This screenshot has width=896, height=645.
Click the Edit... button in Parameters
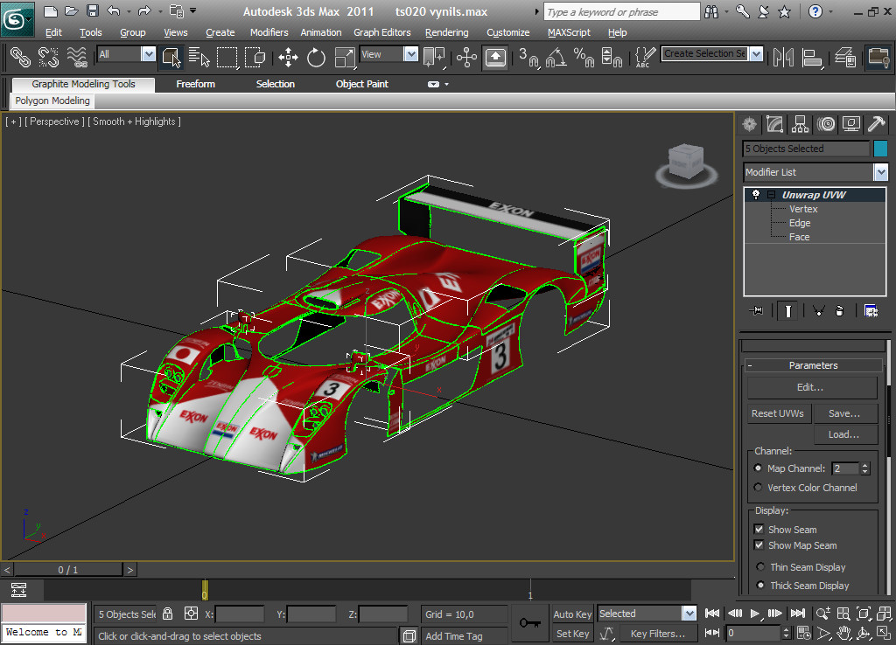[x=812, y=387]
